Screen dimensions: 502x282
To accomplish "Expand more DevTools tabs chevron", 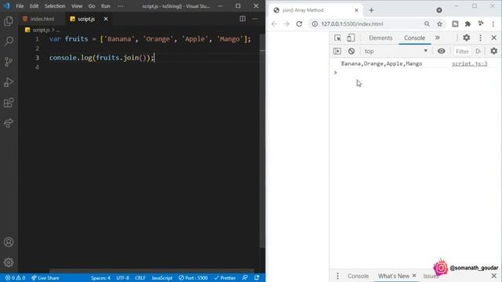I will [438, 38].
